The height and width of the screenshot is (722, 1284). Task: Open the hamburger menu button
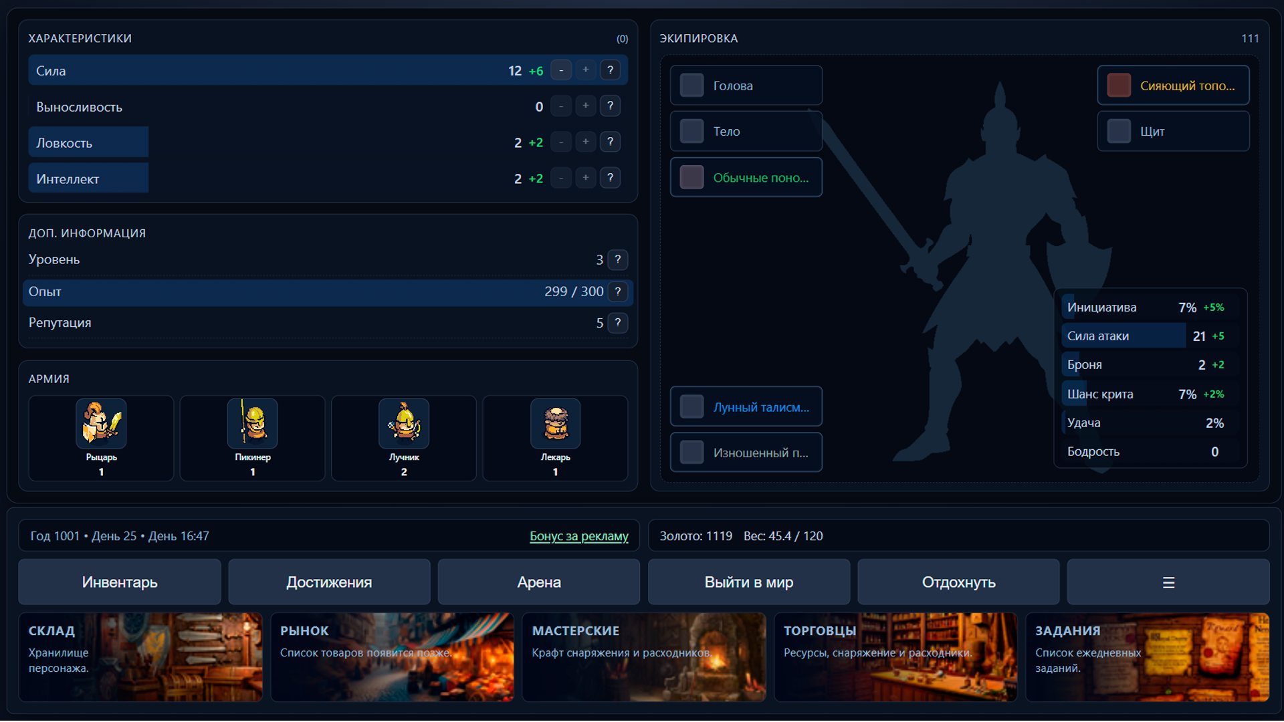(x=1168, y=582)
